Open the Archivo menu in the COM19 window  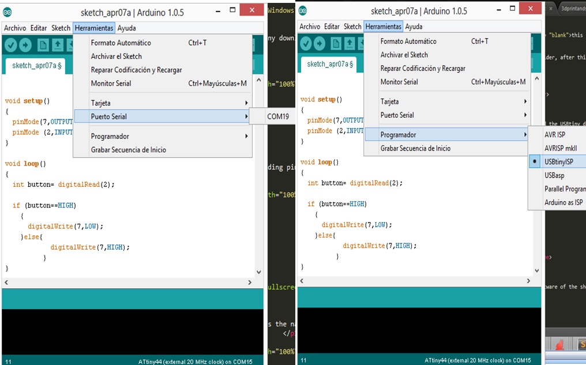click(15, 28)
